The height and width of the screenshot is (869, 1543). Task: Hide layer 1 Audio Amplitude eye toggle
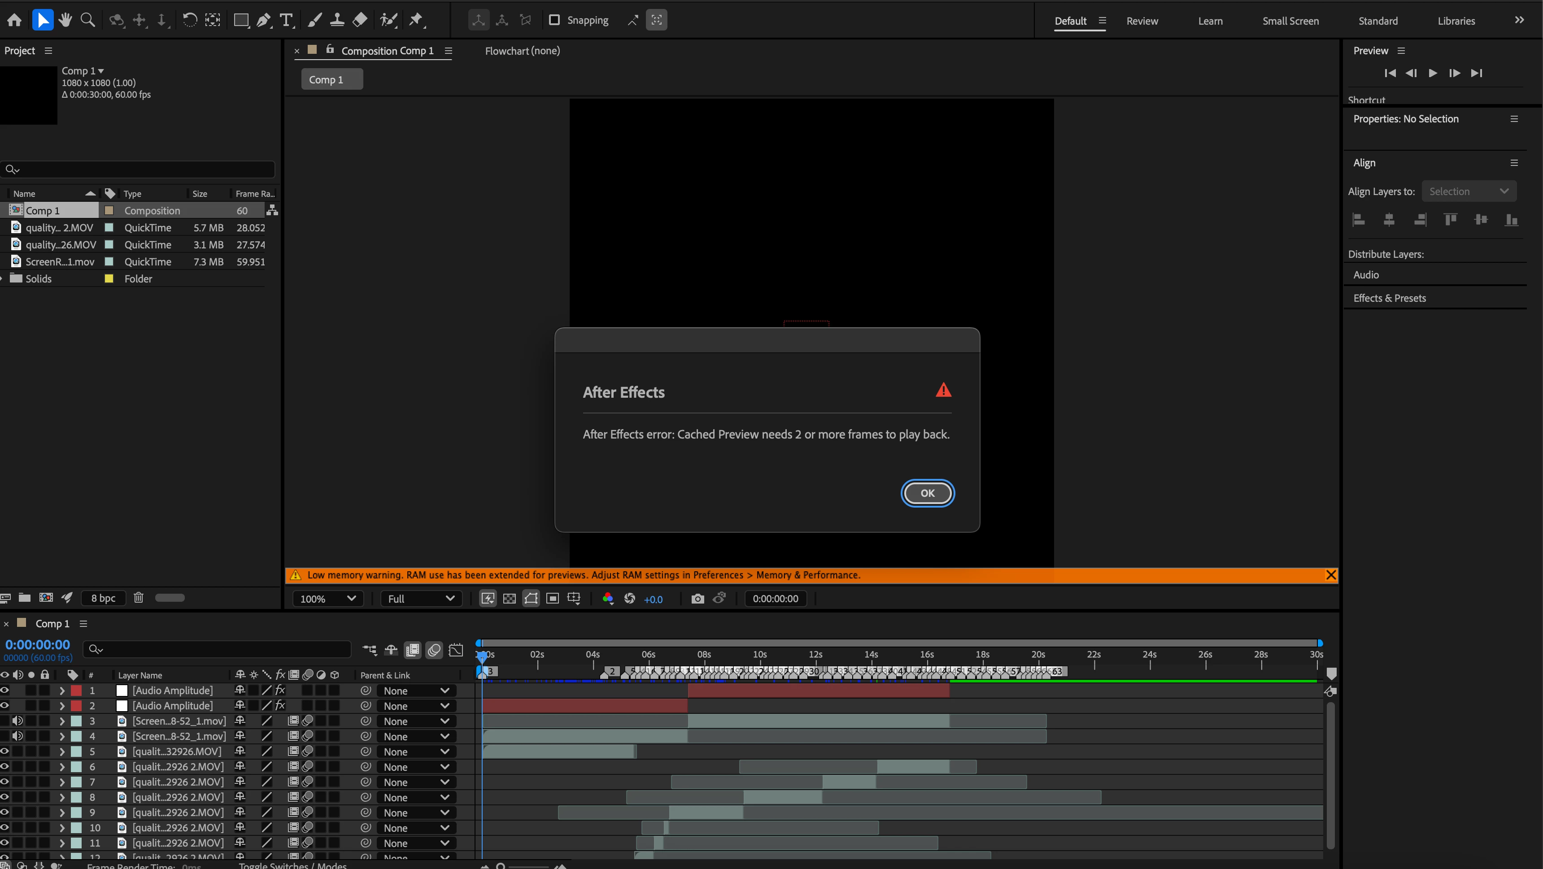[5, 690]
